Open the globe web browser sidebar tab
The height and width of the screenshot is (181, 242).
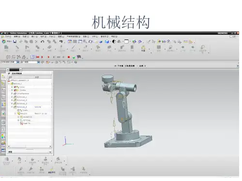(x=3, y=113)
